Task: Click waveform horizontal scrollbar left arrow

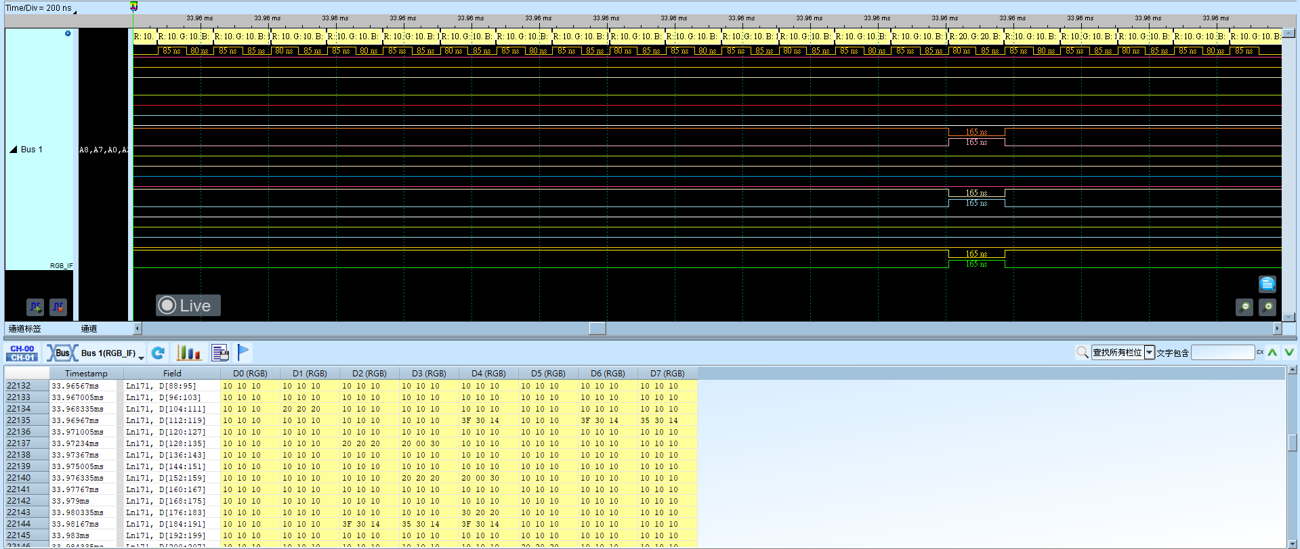Action: (138, 328)
